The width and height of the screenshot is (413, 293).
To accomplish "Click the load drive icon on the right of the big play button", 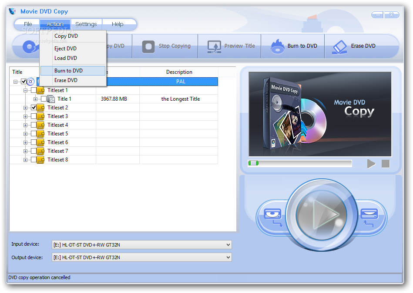I will [x=369, y=217].
